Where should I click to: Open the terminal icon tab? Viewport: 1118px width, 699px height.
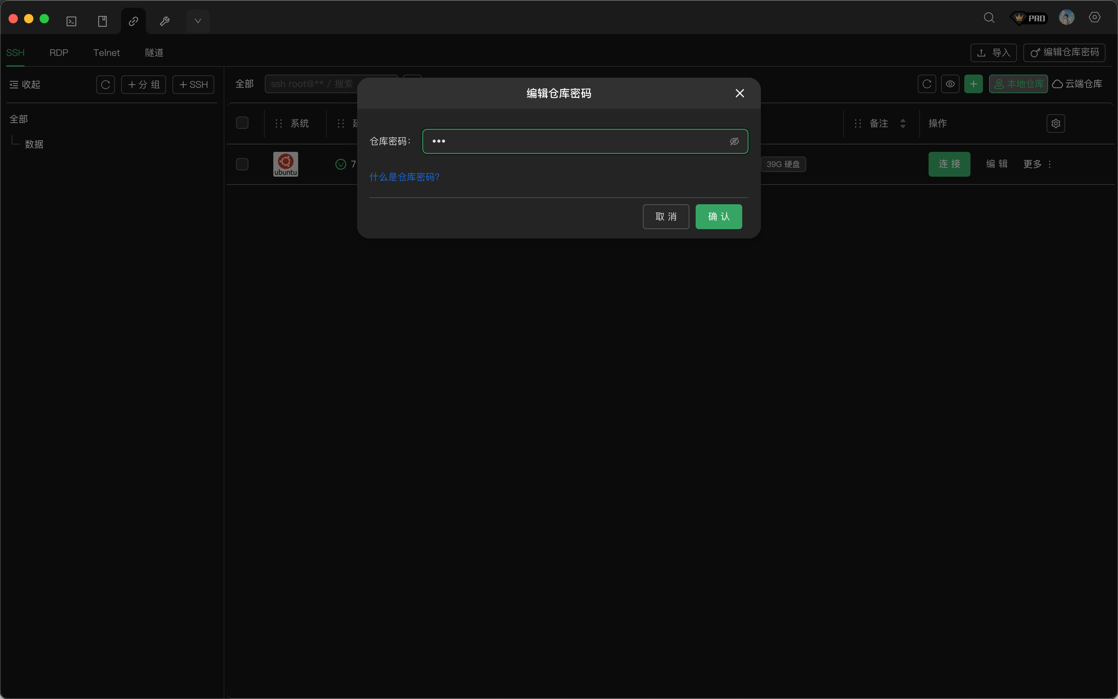click(71, 21)
